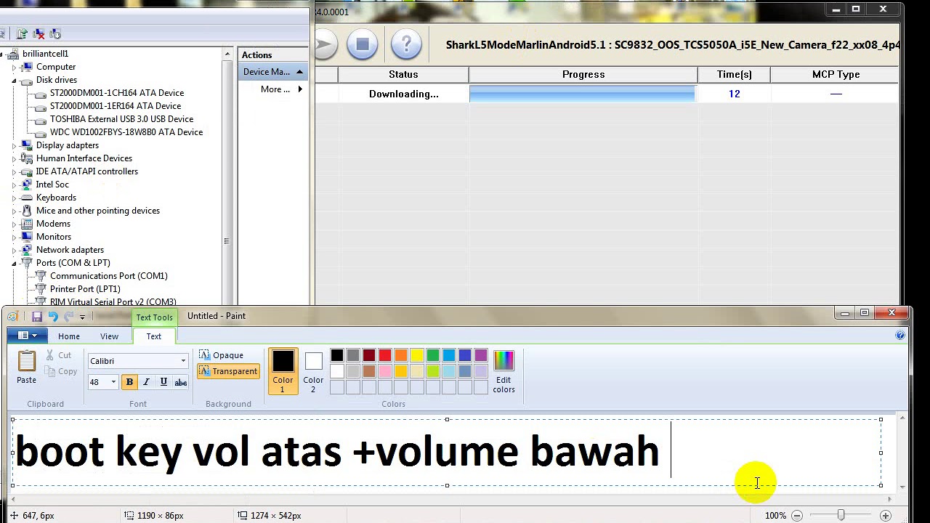Viewport: 930px width, 523px height.
Task: Select Transparent background option
Action: click(x=228, y=371)
